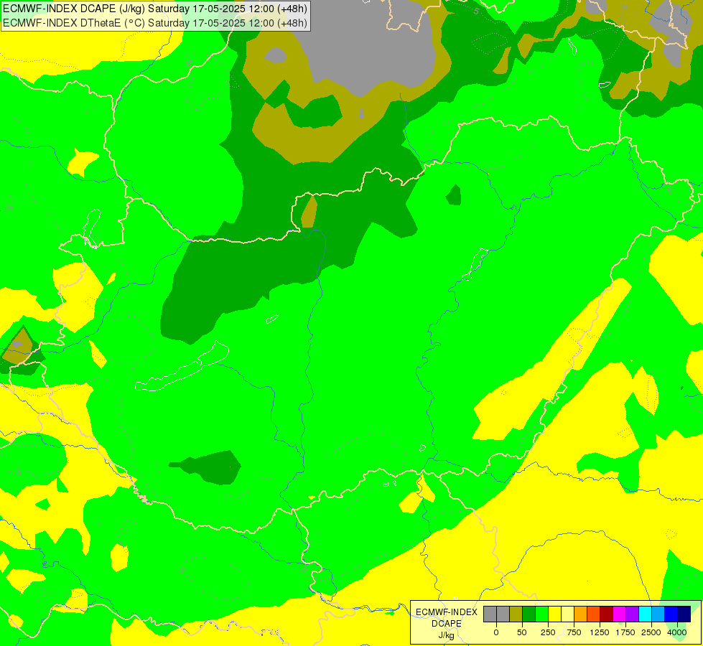Click the 1250 value on the legend scale
Image resolution: width=703 pixels, height=646 pixels.
(x=600, y=632)
